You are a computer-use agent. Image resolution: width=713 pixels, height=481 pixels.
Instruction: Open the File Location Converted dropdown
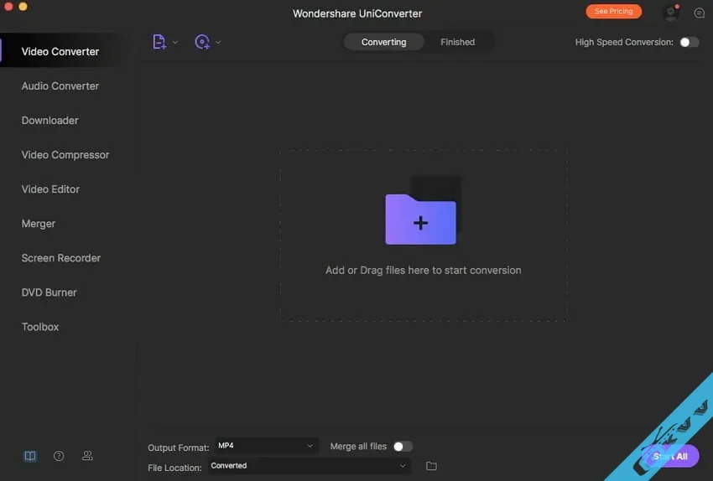tap(310, 466)
